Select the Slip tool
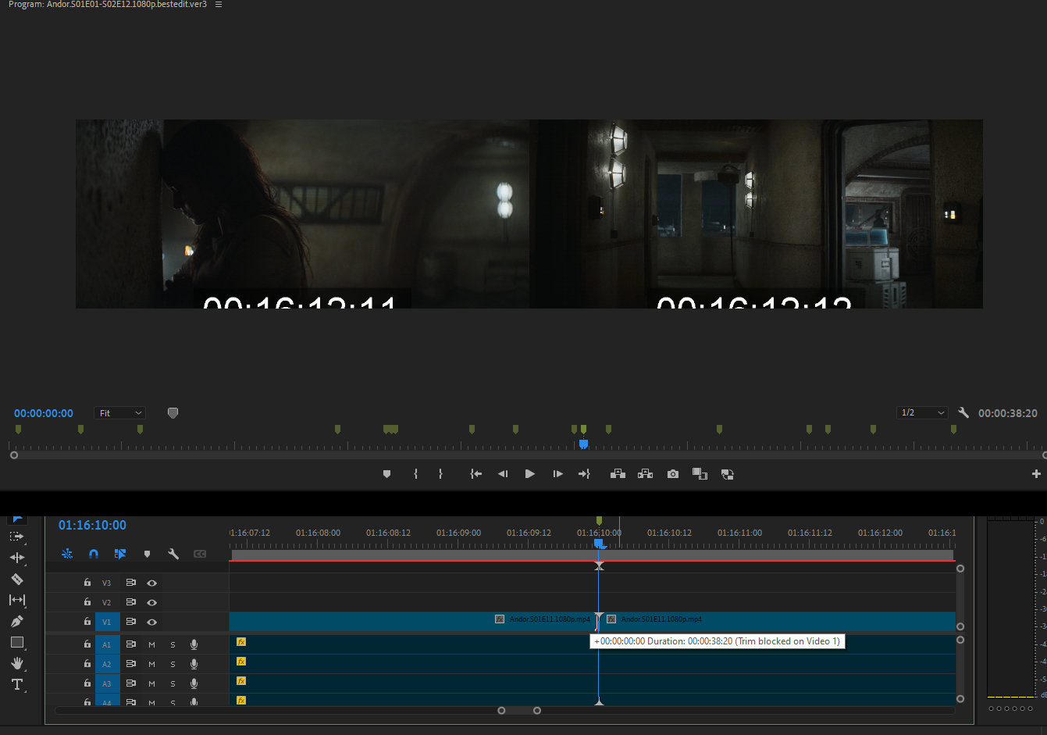This screenshot has width=1047, height=735. point(16,600)
